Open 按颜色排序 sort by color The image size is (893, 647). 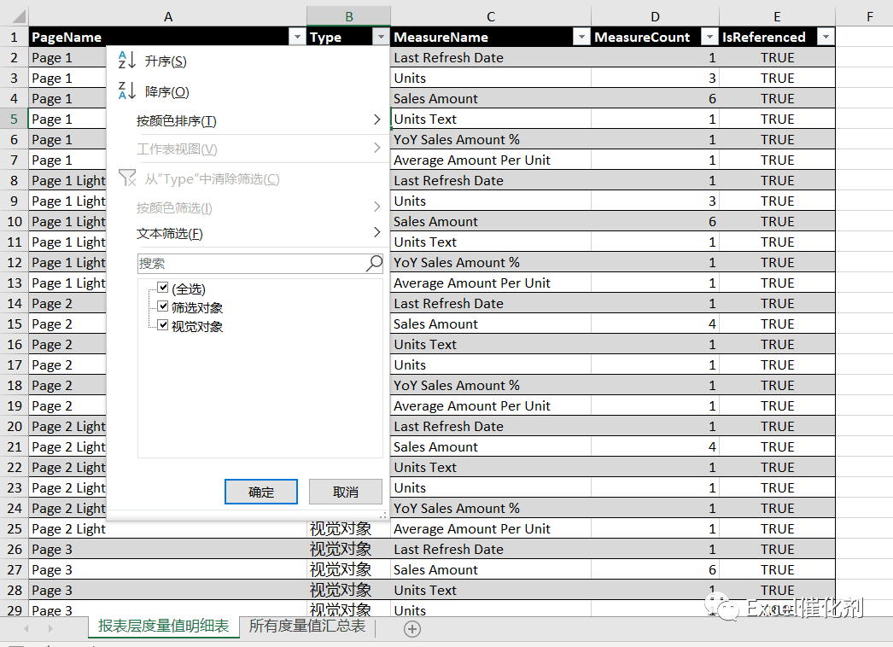(x=248, y=120)
